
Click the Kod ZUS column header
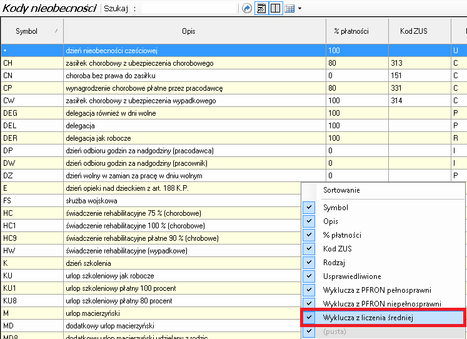[x=419, y=31]
